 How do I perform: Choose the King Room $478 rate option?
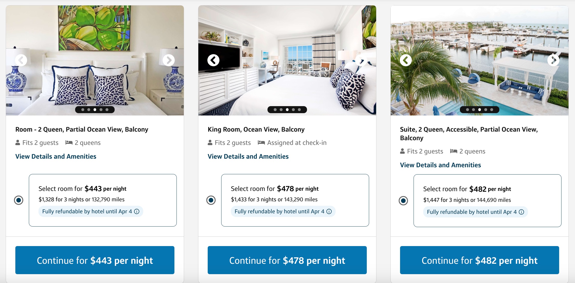point(211,200)
